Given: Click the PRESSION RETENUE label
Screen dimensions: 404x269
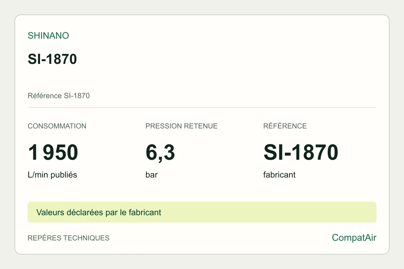Looking at the screenshot, I should point(181,126).
